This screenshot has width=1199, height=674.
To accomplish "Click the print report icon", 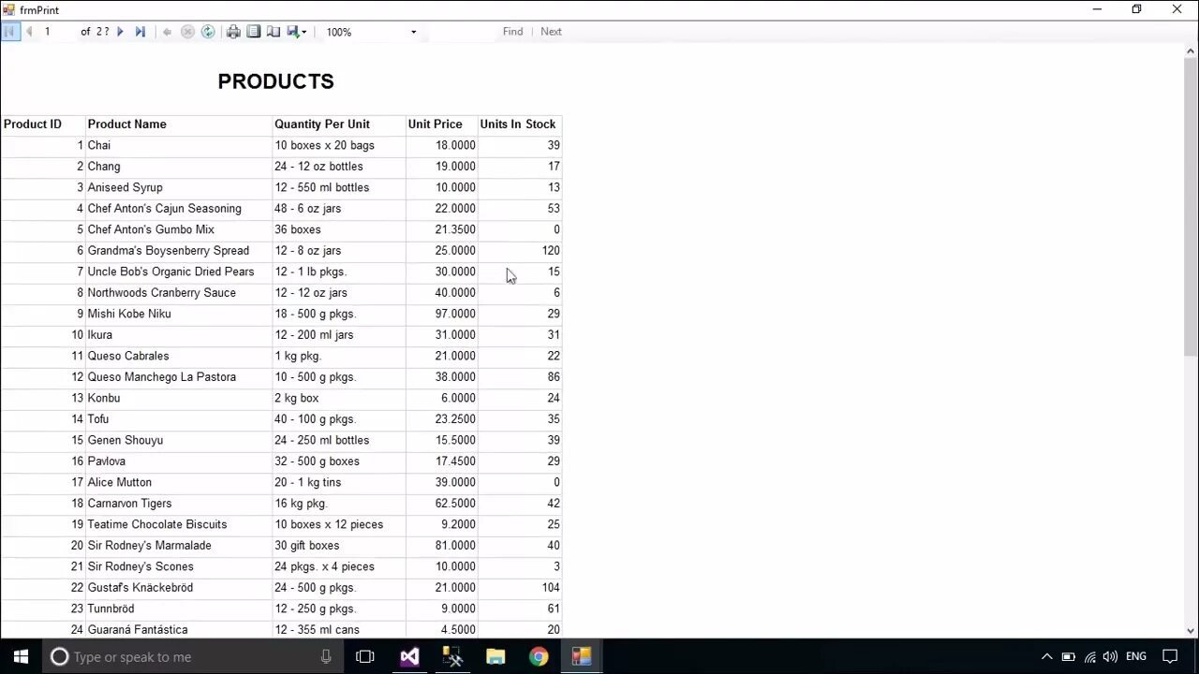I will (233, 32).
